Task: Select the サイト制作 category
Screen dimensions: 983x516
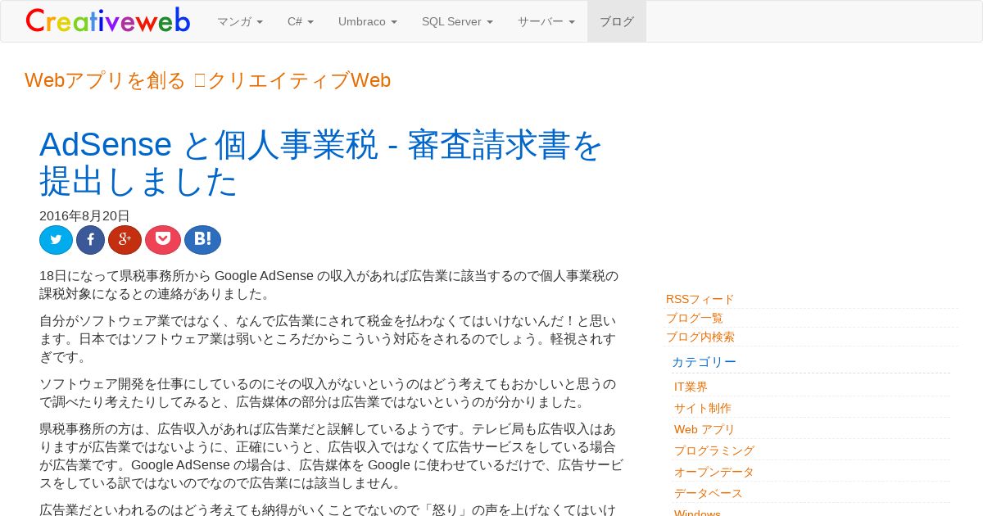Action: (703, 408)
